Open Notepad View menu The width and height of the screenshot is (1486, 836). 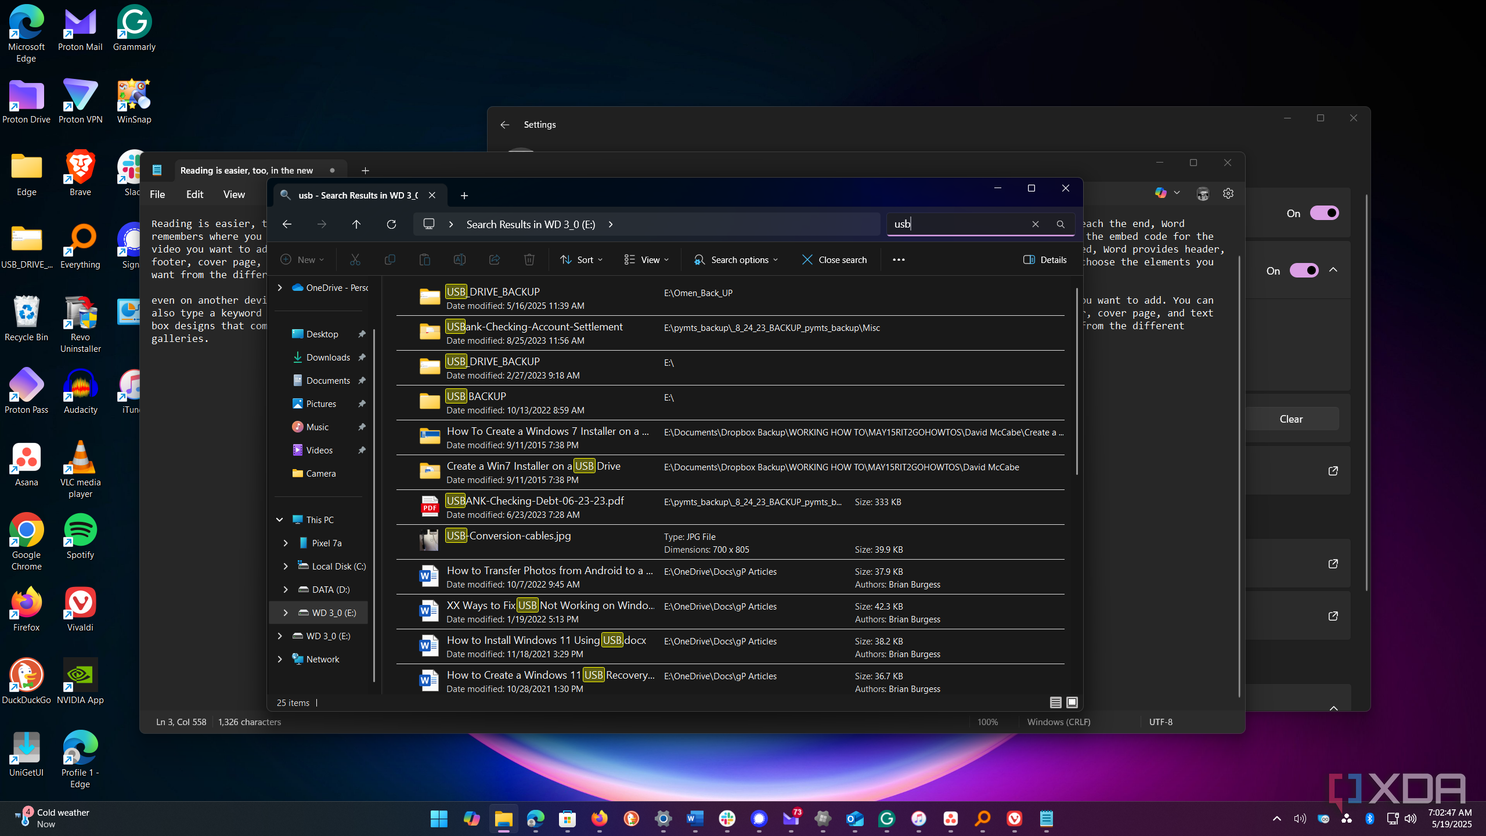(234, 194)
